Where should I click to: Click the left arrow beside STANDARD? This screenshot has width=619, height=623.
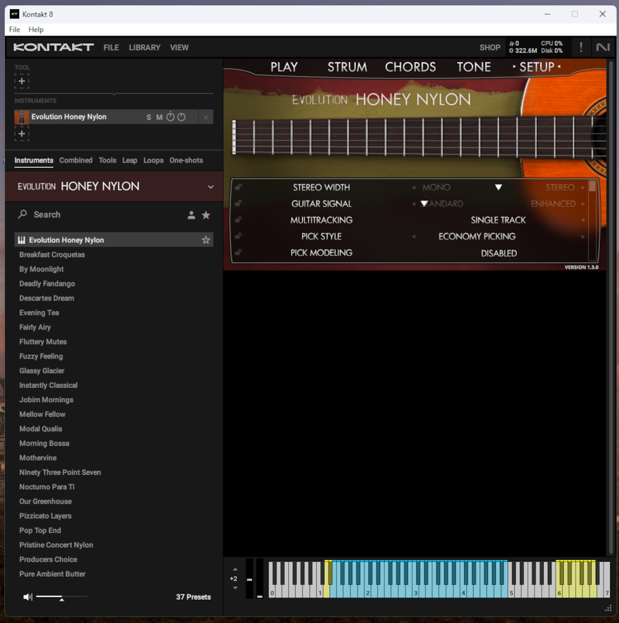click(x=414, y=204)
